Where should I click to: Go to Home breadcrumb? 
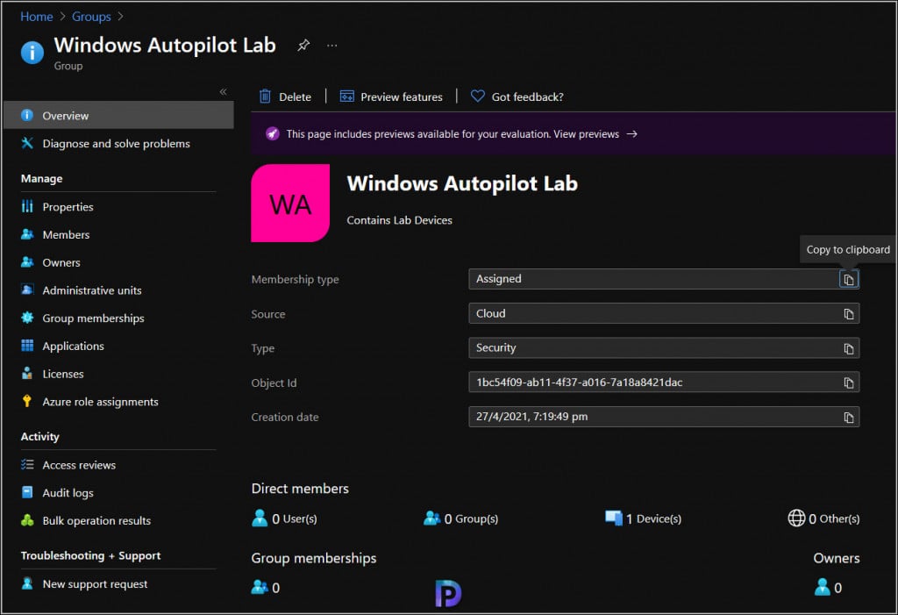pyautogui.click(x=37, y=17)
